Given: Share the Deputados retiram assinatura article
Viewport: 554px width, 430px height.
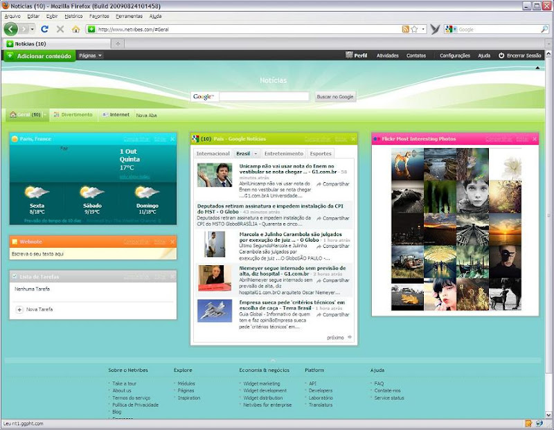Looking at the screenshot, I should tap(333, 218).
